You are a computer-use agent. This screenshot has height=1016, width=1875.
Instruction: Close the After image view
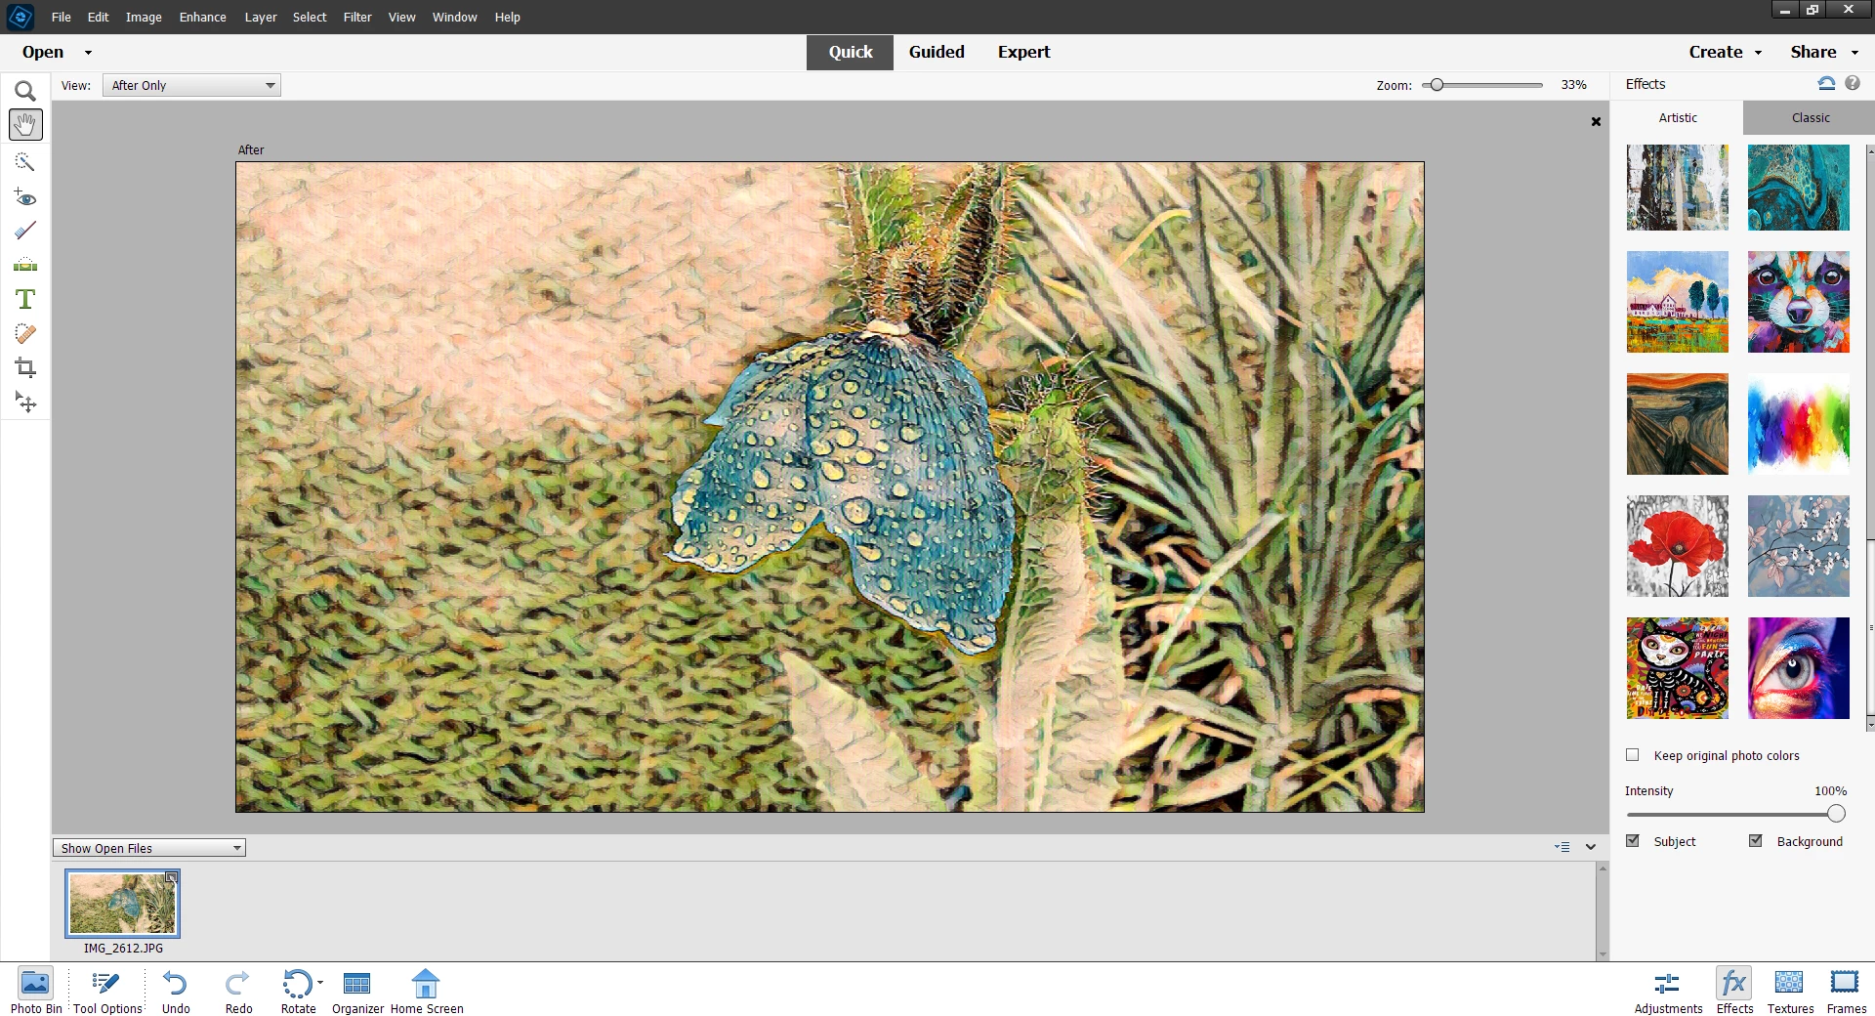1596,121
